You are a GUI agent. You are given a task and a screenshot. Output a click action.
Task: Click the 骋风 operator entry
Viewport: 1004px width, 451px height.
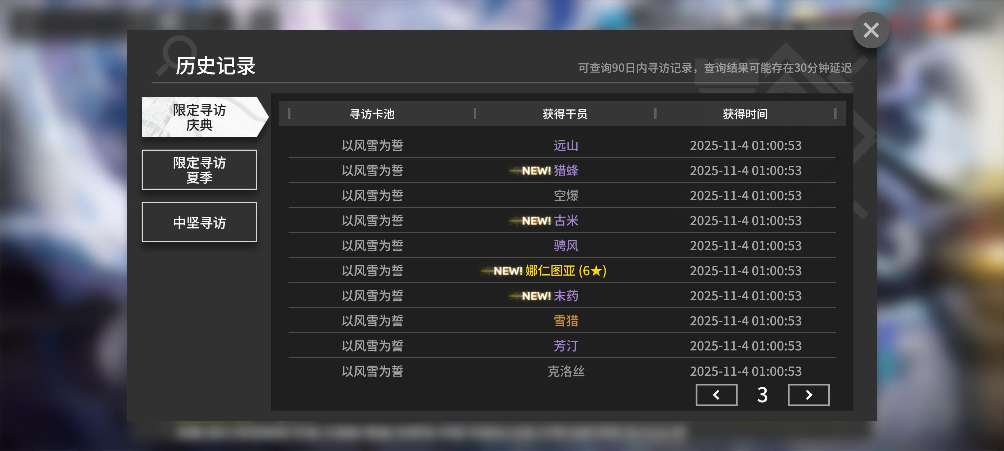(x=566, y=246)
